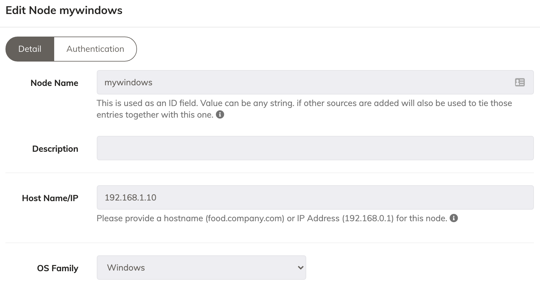The height and width of the screenshot is (284, 540).
Task: Click the OS Family label
Action: click(58, 268)
